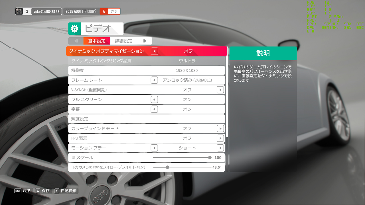Click left arrow for ダイナミック オプティマイゼーション
This screenshot has width=365, height=205.
point(154,51)
